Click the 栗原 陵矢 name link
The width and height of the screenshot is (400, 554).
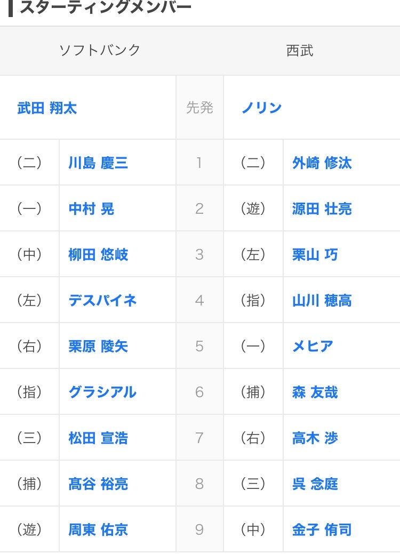98,346
